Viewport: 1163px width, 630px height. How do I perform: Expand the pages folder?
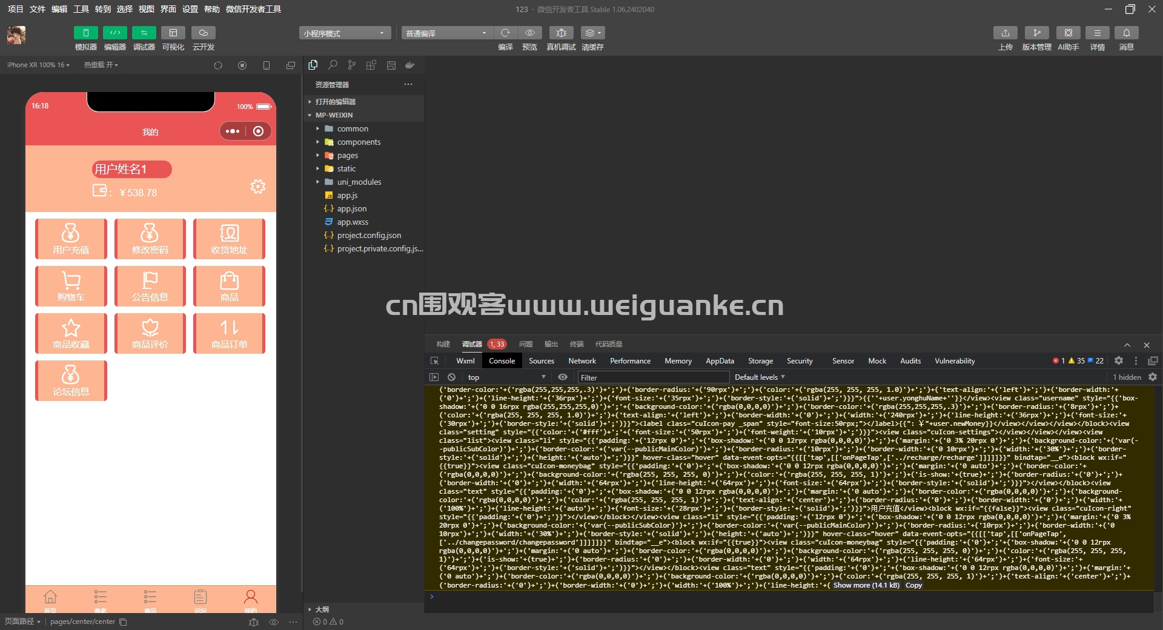[x=363, y=155]
